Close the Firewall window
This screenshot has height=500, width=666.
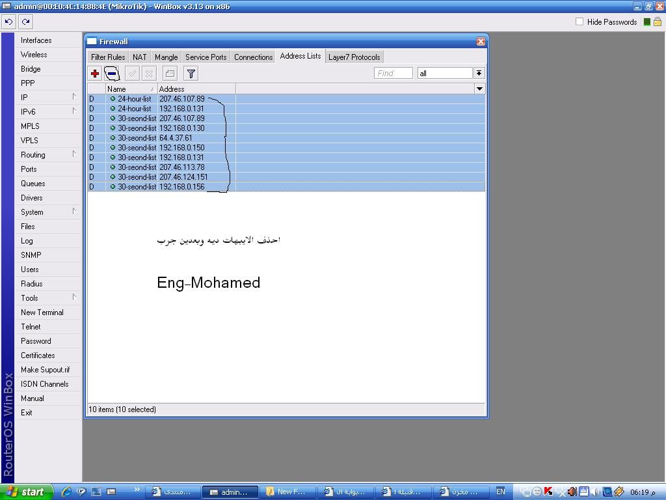coord(481,41)
